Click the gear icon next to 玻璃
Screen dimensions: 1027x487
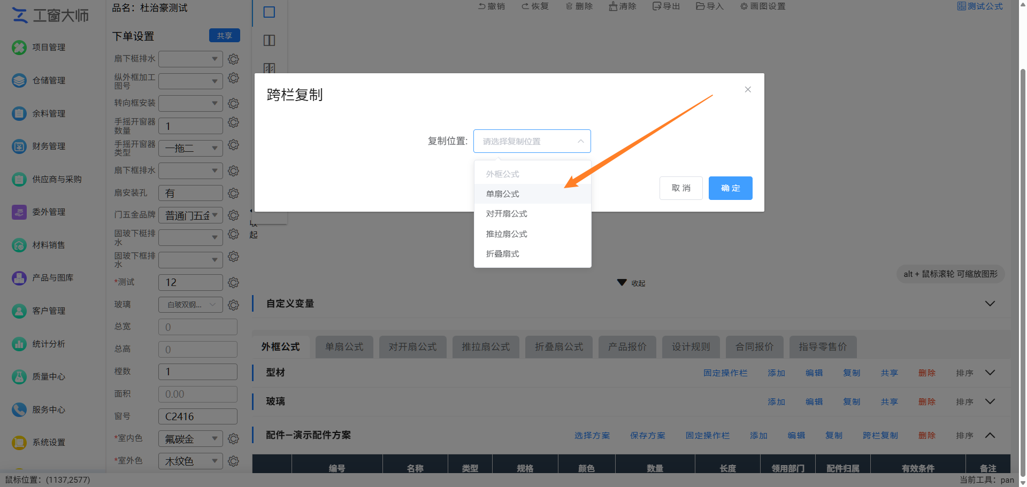tap(233, 305)
